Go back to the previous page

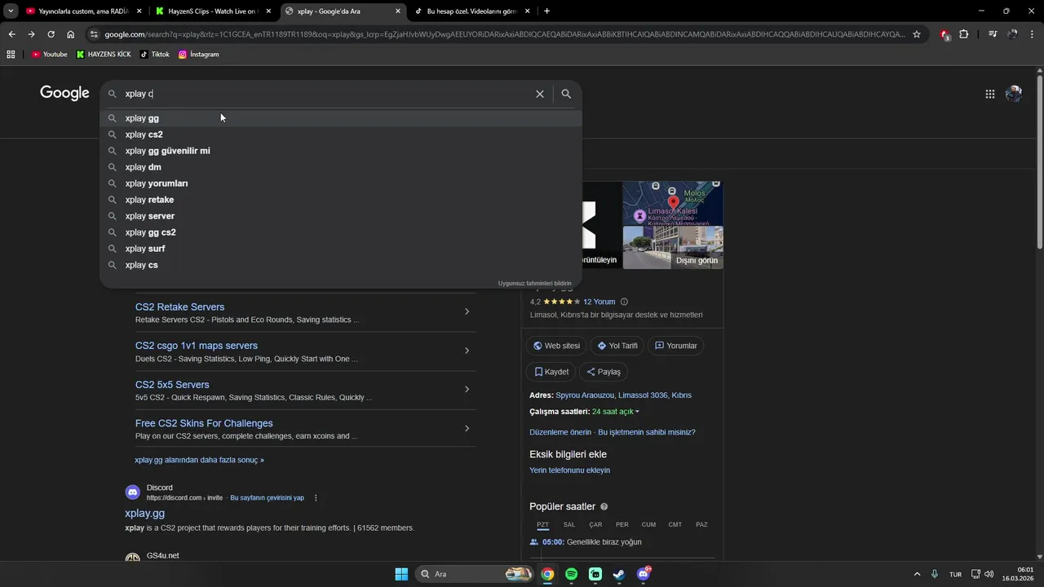click(11, 34)
